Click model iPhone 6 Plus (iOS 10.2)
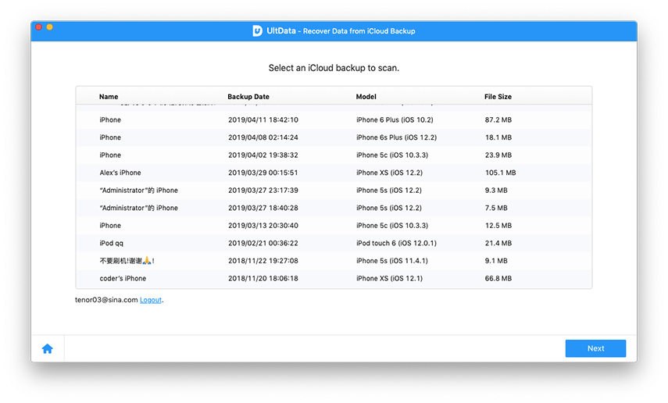This screenshot has height=403, width=668. [395, 119]
